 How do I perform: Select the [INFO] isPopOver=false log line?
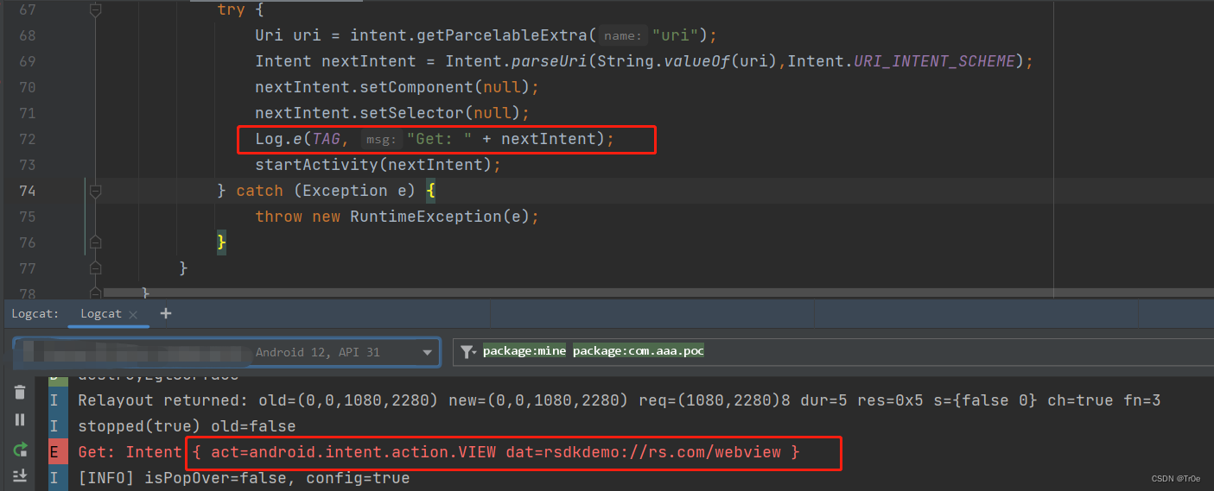pos(244,478)
